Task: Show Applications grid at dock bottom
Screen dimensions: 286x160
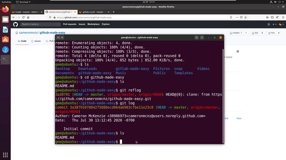Action: pos(5,155)
